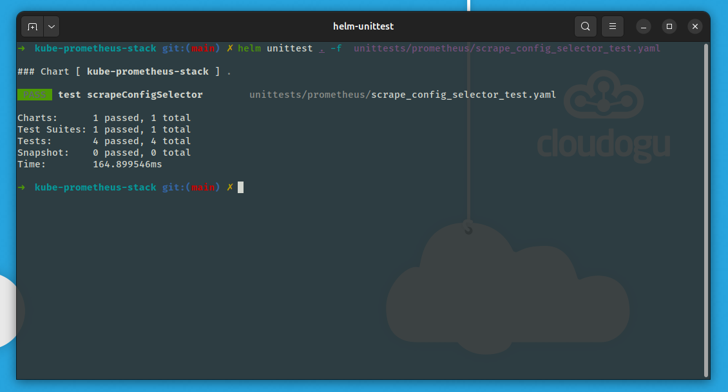Click the test file path argument in command
Image resolution: width=728 pixels, height=392 pixels.
(x=507, y=48)
